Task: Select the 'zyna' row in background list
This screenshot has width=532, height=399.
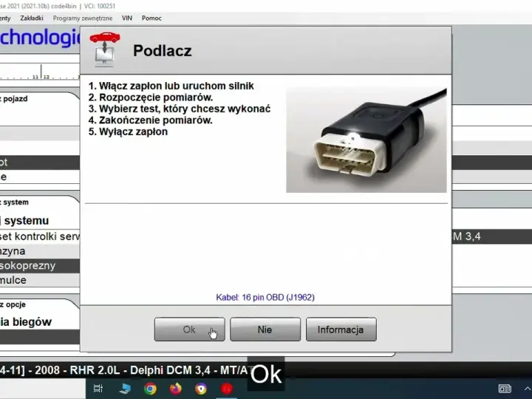Action: point(40,251)
